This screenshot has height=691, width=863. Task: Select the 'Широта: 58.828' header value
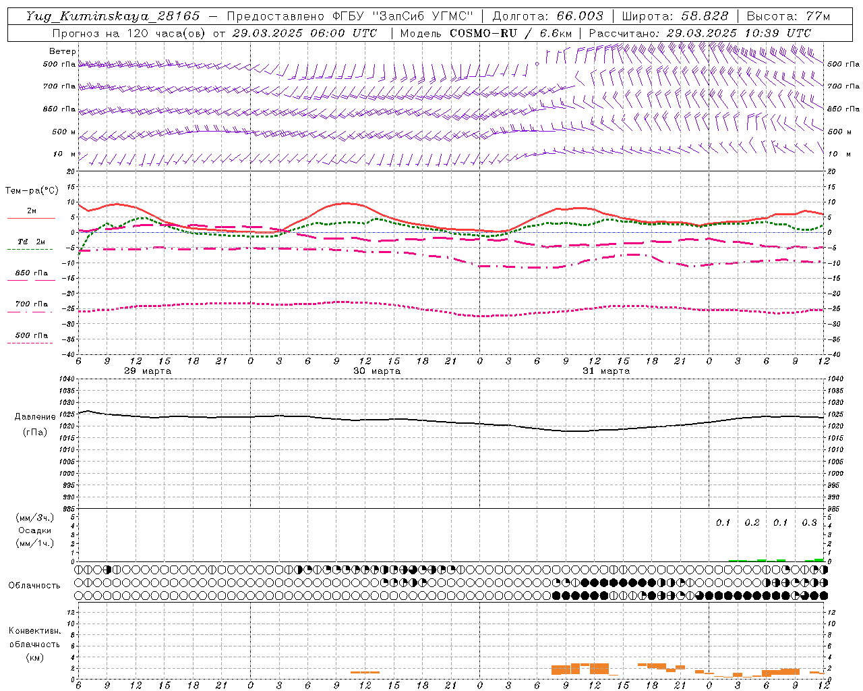click(675, 16)
